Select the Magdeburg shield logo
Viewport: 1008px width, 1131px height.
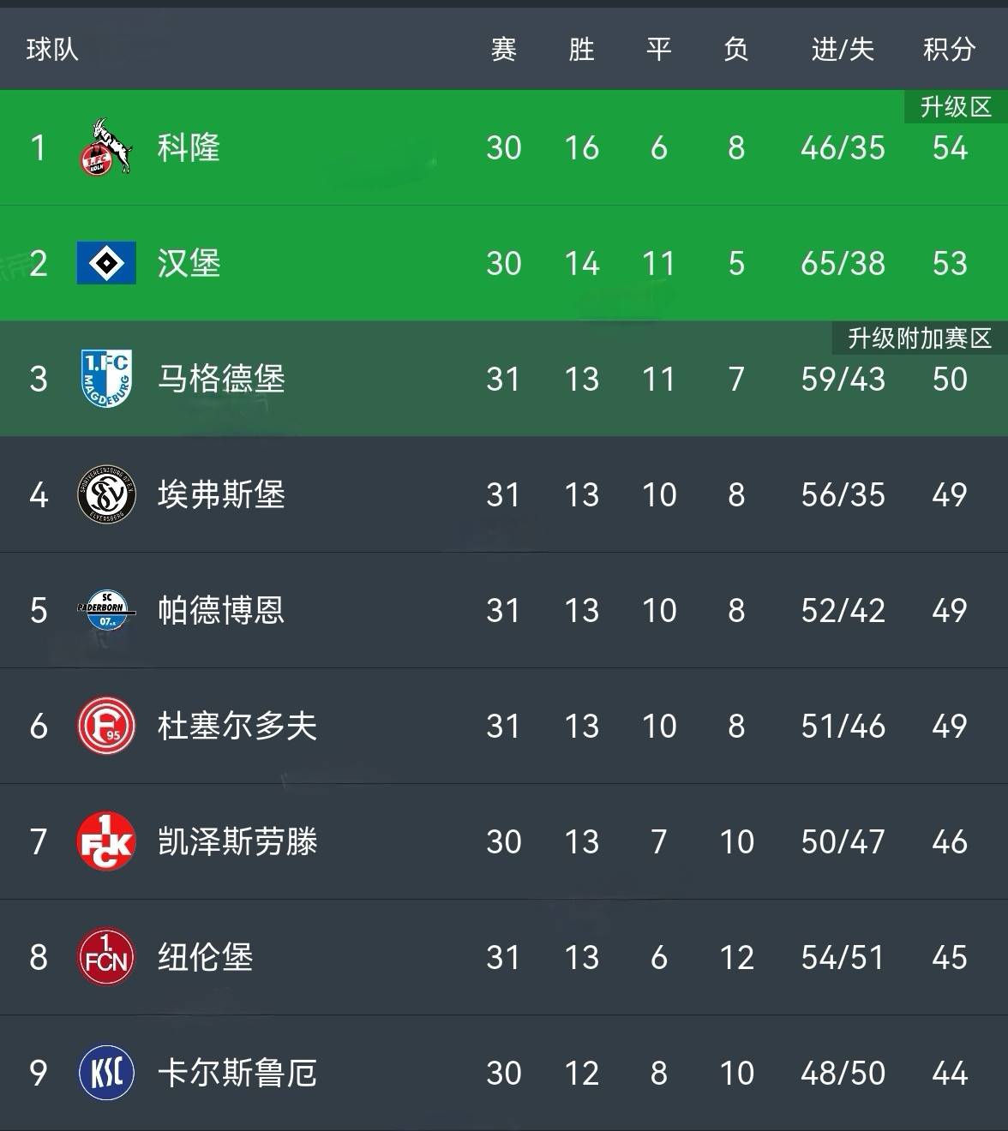(106, 379)
